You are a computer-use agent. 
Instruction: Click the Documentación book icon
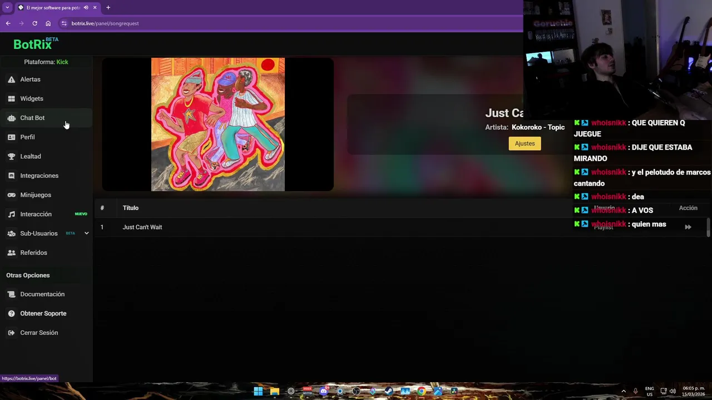(11, 294)
